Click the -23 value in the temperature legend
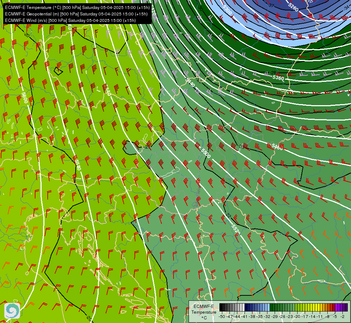The image size is (351, 323). [x=290, y=317]
